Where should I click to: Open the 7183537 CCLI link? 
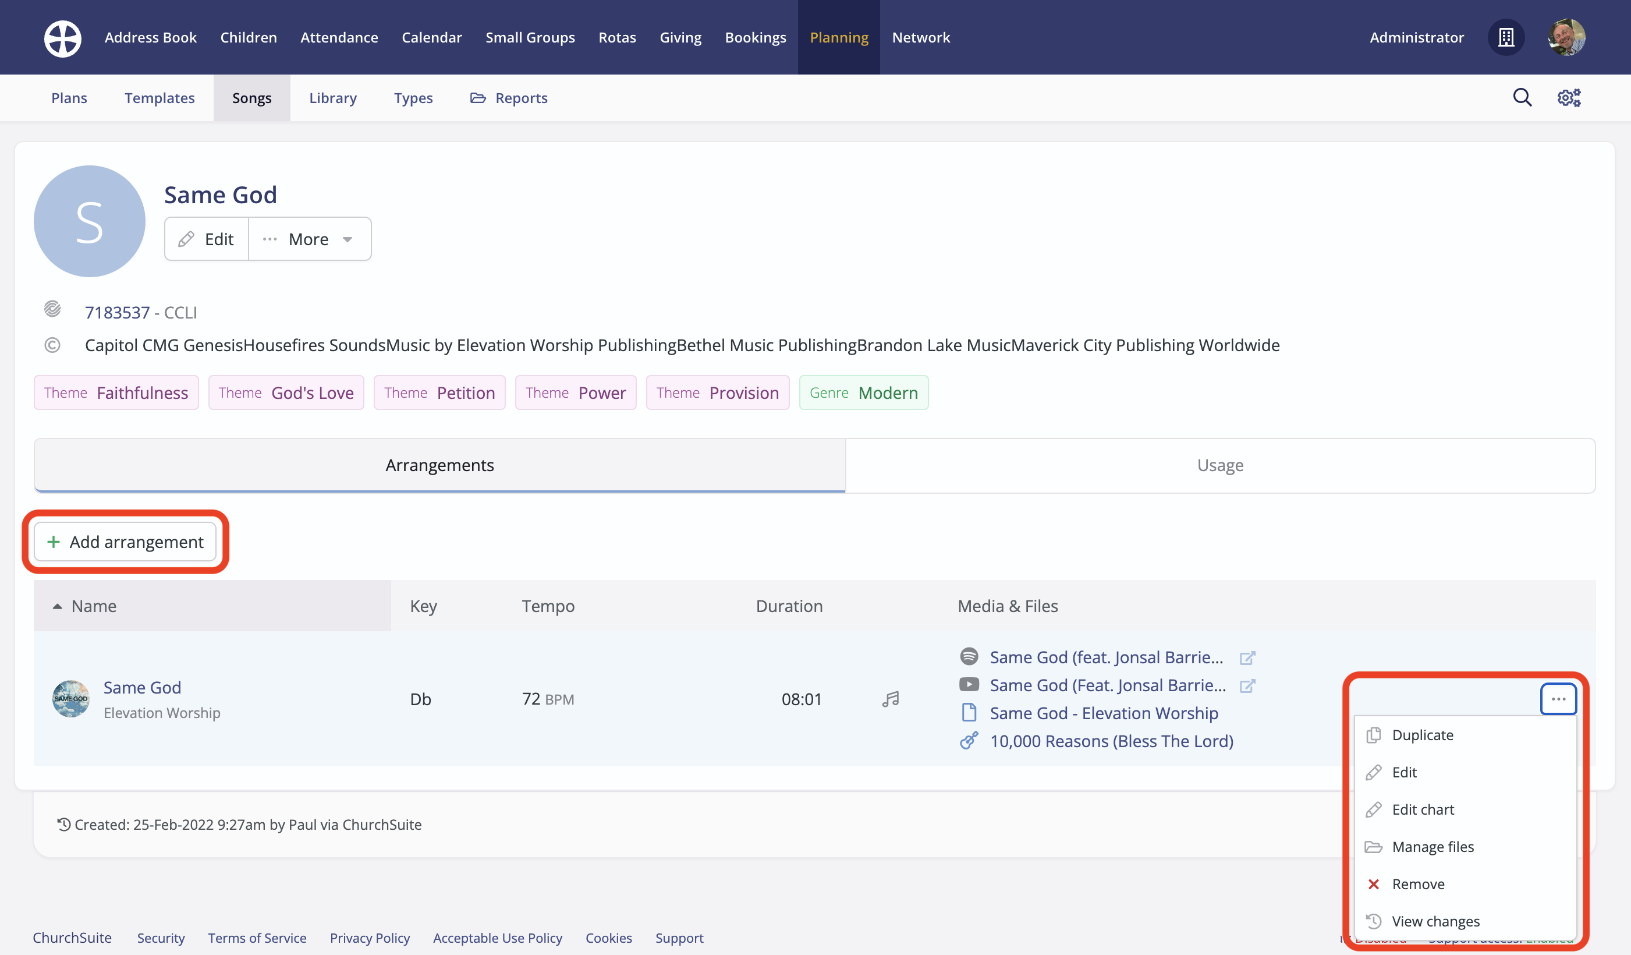pos(117,313)
